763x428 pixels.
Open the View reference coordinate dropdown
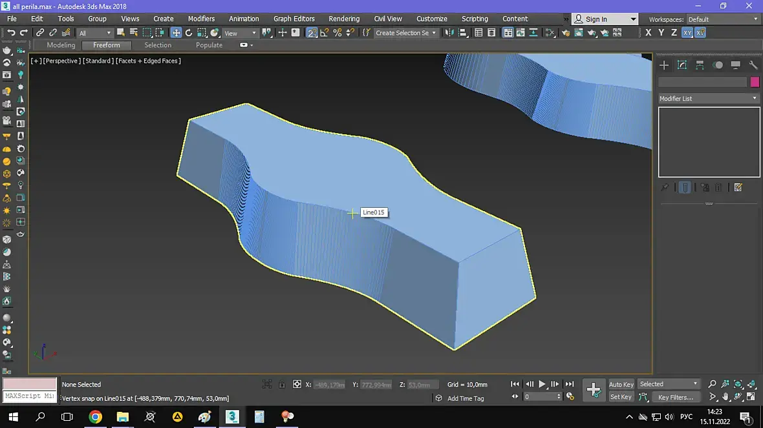(240, 33)
